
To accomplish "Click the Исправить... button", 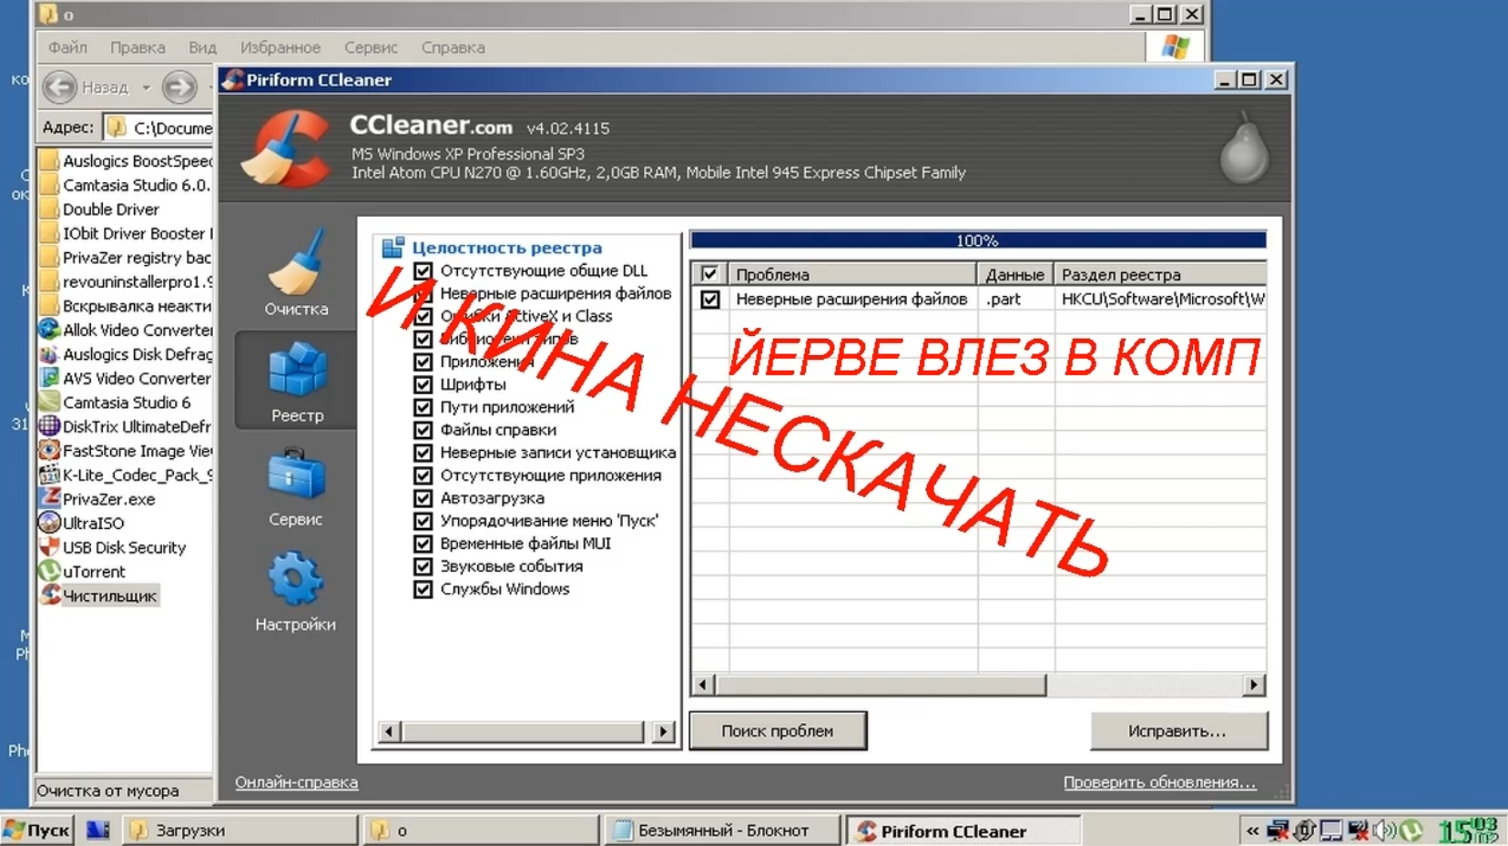I will (x=1177, y=731).
